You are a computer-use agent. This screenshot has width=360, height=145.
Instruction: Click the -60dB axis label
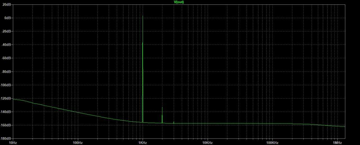point(6,58)
